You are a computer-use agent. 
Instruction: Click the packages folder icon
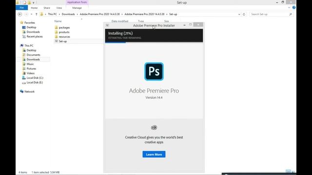tap(57, 27)
